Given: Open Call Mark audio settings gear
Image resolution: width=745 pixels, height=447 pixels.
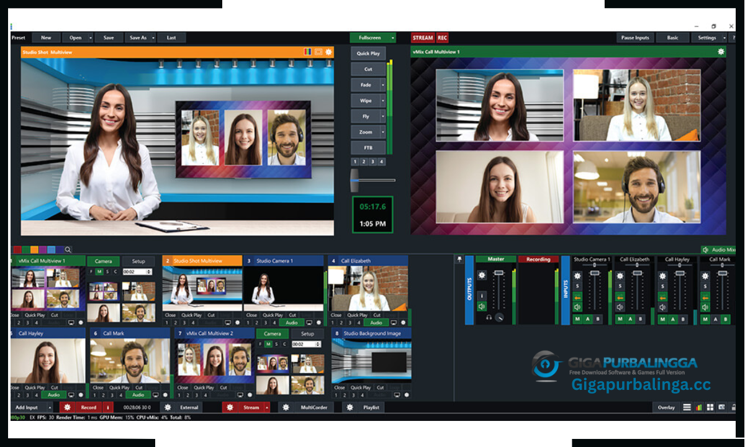Looking at the screenshot, I should tap(705, 276).
